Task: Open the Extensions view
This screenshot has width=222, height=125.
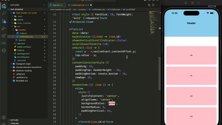Action: tap(4, 36)
